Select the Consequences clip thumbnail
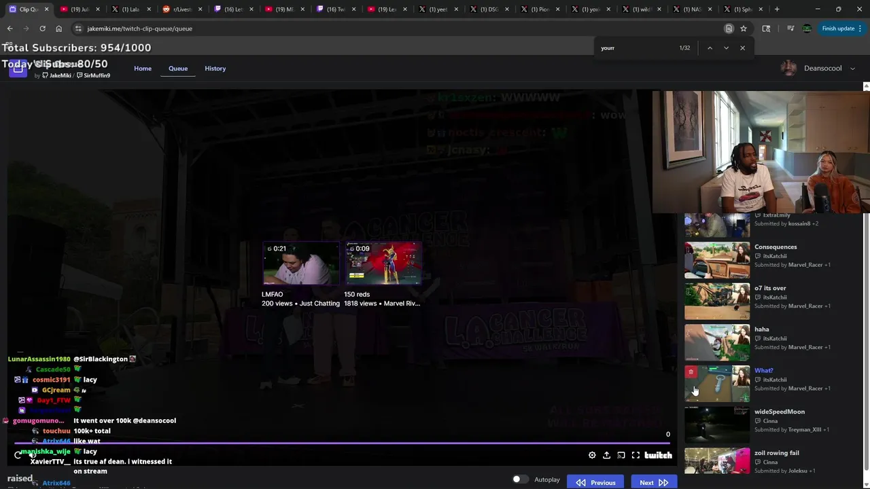Image resolution: width=870 pixels, height=489 pixels. tap(717, 260)
